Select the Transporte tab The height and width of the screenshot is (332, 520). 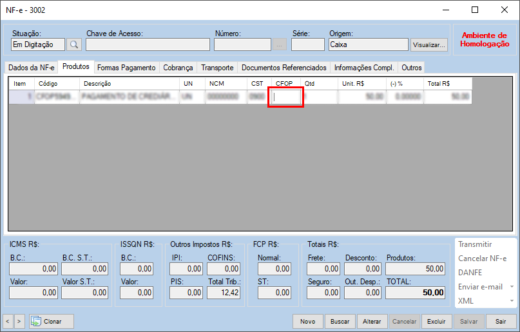217,68
